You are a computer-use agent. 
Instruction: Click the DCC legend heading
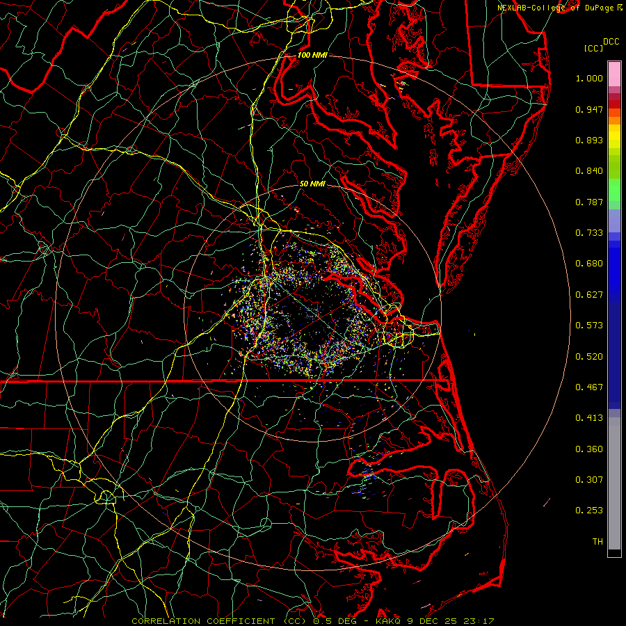coord(611,42)
